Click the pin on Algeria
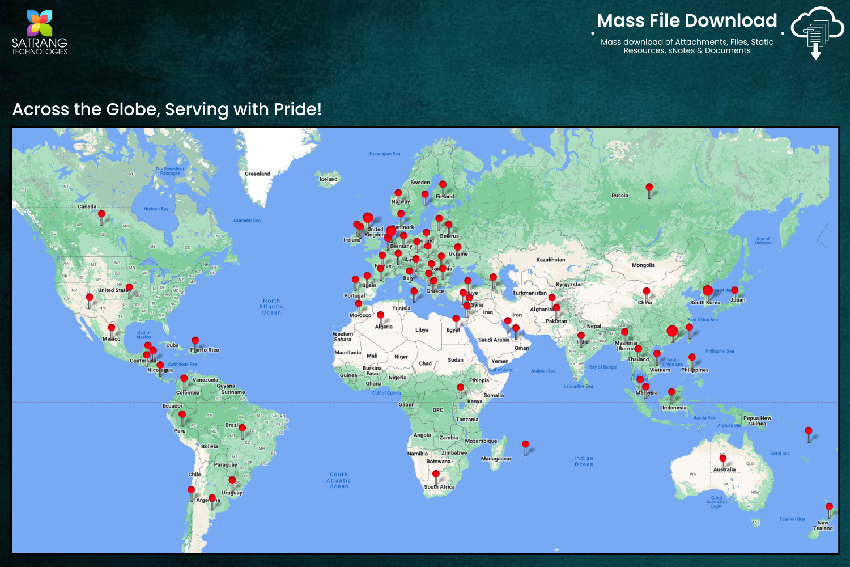Screen dimensions: 850x567 [x=380, y=316]
